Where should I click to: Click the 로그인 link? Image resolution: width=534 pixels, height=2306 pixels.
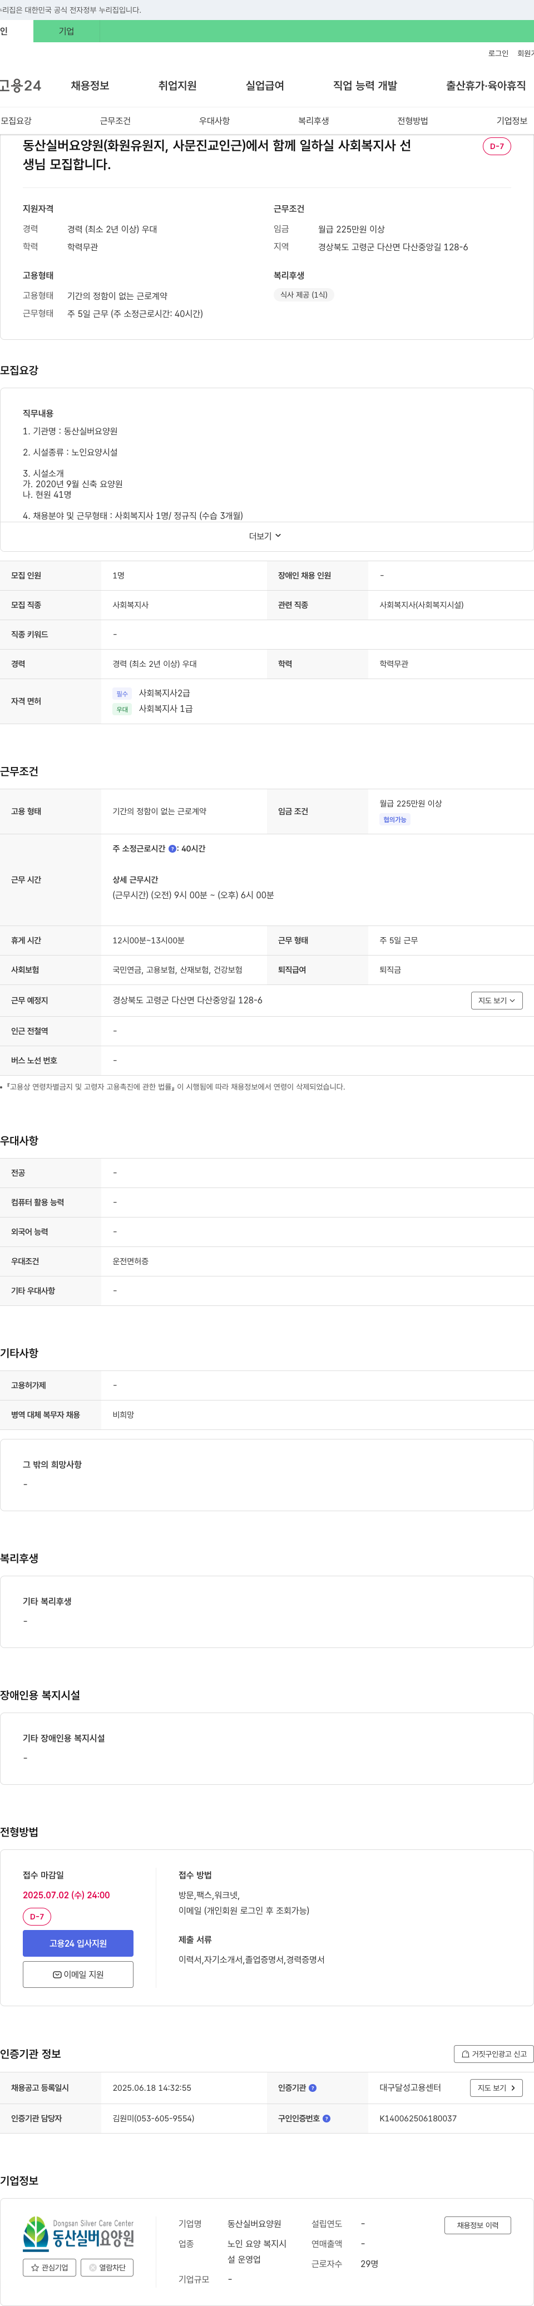498,54
